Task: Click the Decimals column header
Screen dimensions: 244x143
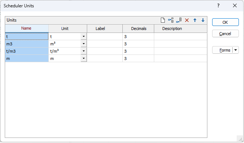Action: (138, 29)
